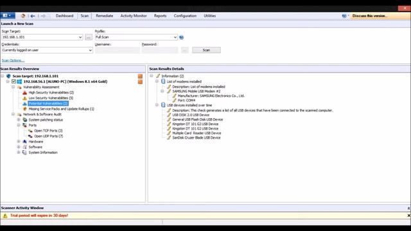The width and height of the screenshot is (411, 231).
Task: Click the Password input field
Action: coord(160,50)
